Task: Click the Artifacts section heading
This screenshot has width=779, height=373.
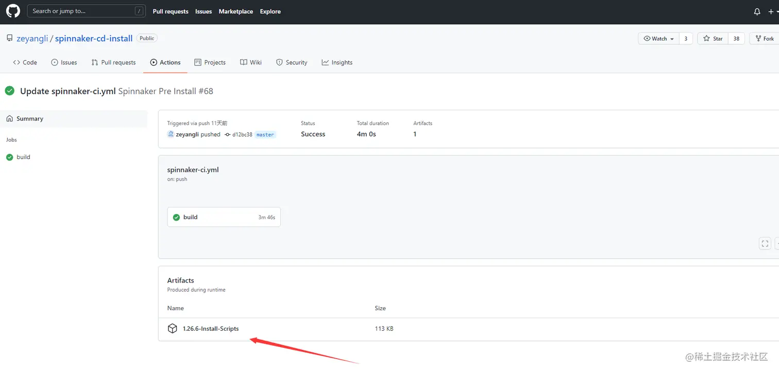Action: pos(180,280)
